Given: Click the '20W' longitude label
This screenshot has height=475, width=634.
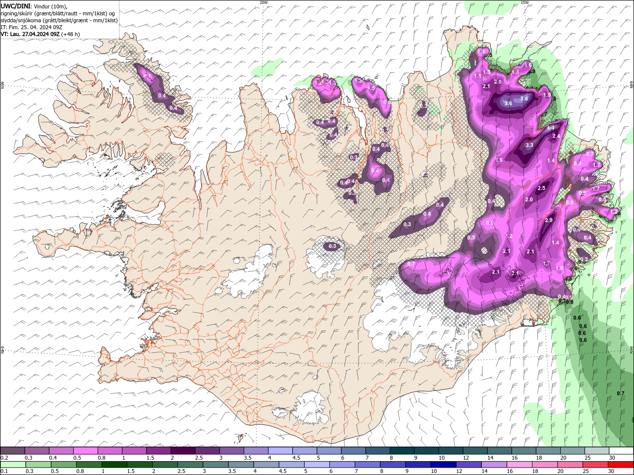Looking at the screenshot, I should tap(264, 2).
